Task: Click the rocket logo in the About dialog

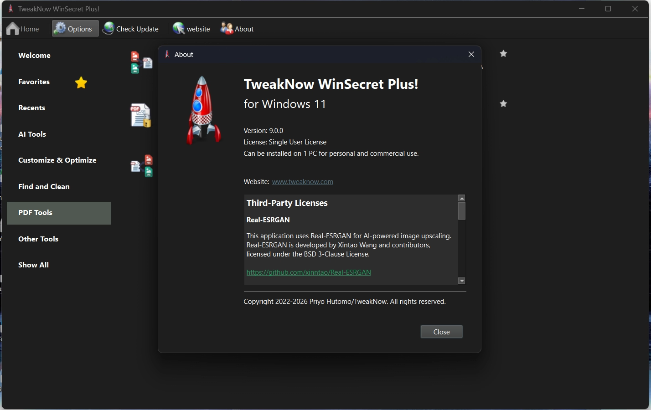Action: pyautogui.click(x=203, y=110)
